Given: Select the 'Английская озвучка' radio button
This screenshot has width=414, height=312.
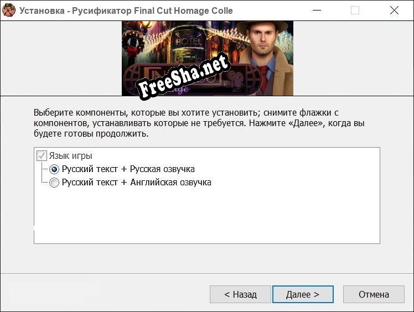Looking at the screenshot, I should click(54, 183).
